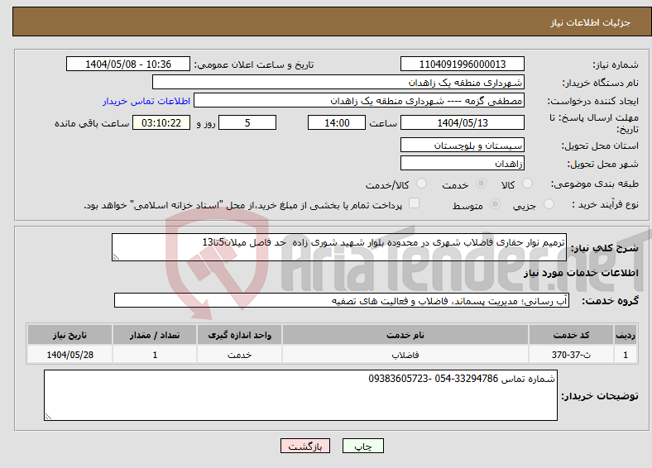The image size is (652, 468).
Task: Click the service name cell فاضلاب
Action: point(405,355)
